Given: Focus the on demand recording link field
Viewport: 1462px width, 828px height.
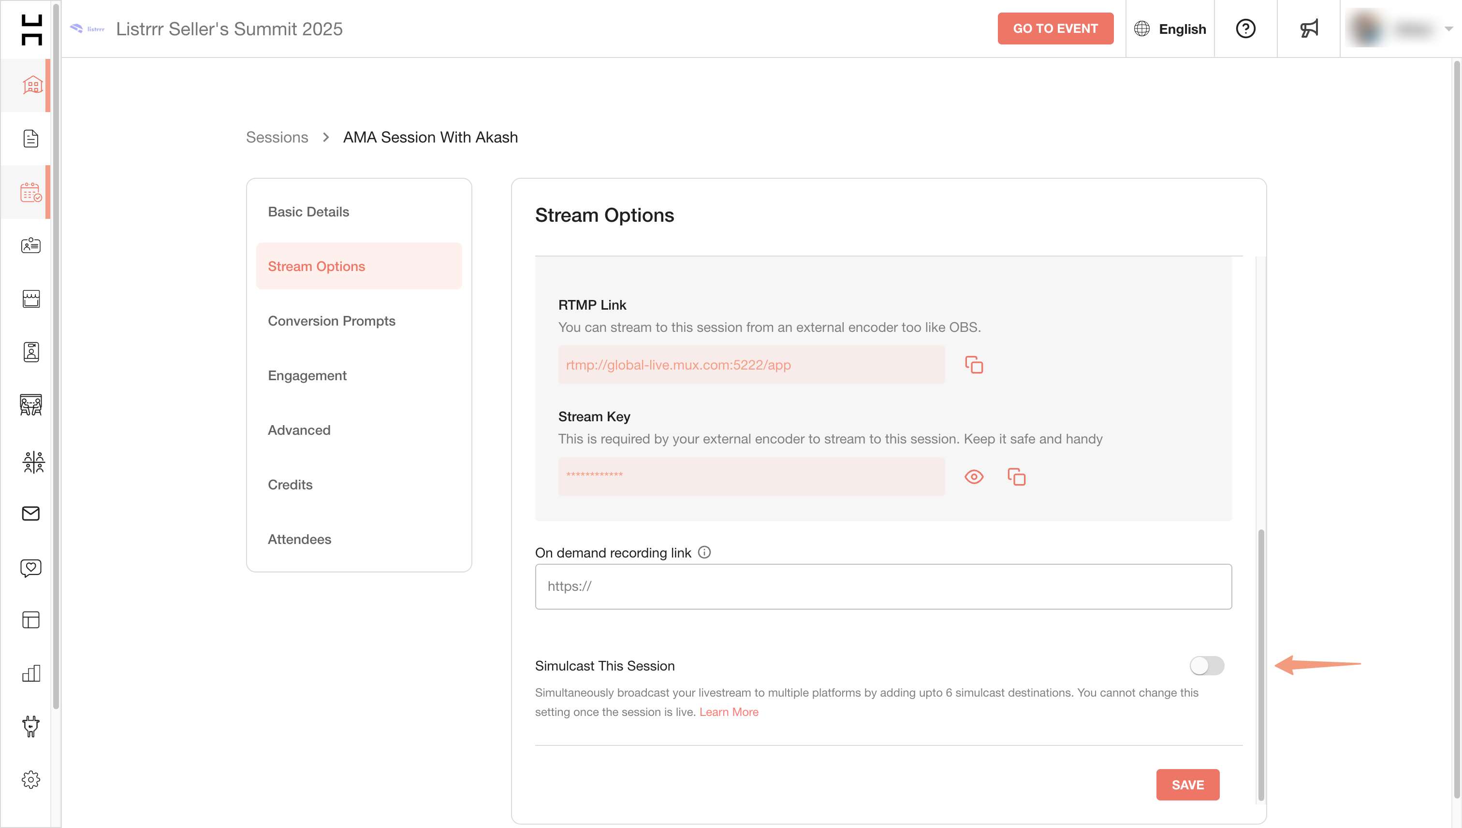Looking at the screenshot, I should (x=883, y=586).
